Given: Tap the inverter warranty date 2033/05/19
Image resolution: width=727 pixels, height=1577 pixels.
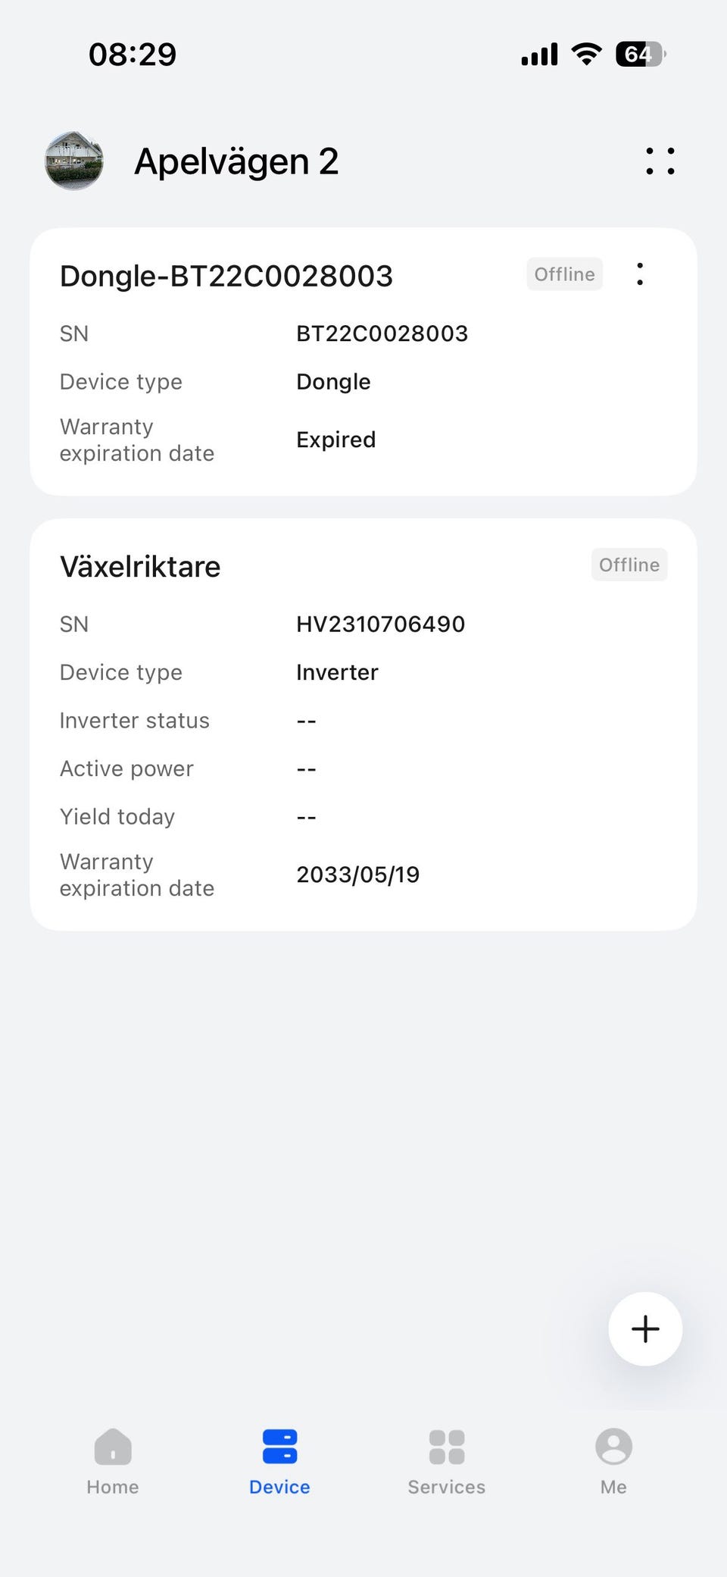Looking at the screenshot, I should (357, 875).
